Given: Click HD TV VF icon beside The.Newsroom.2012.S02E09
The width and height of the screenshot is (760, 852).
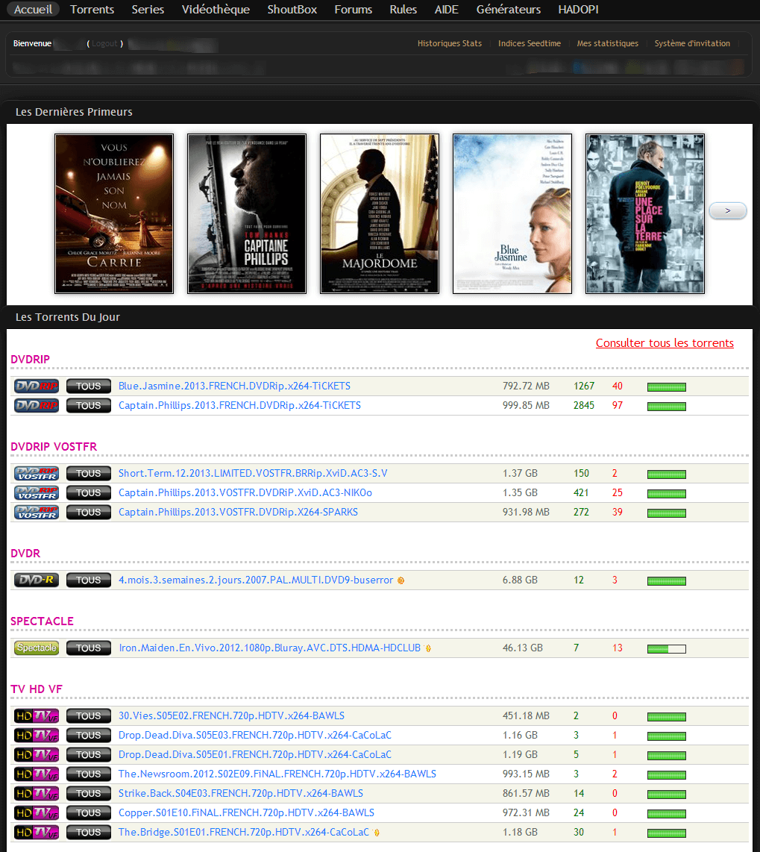Looking at the screenshot, I should tap(37, 774).
